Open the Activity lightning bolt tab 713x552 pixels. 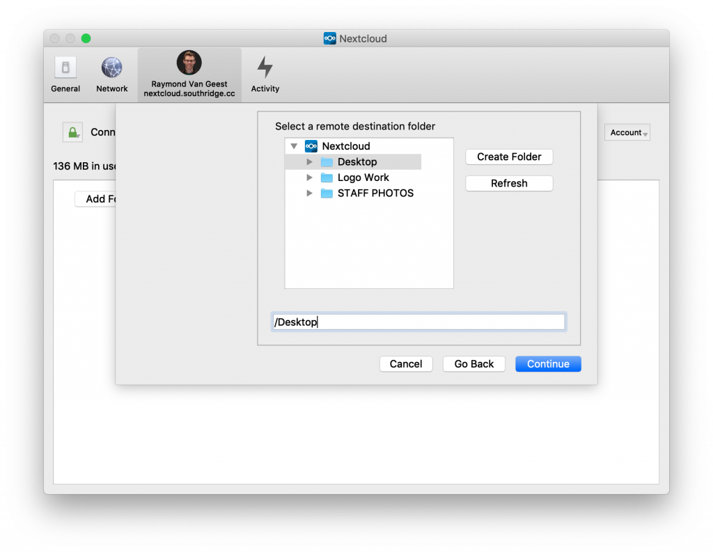(265, 68)
